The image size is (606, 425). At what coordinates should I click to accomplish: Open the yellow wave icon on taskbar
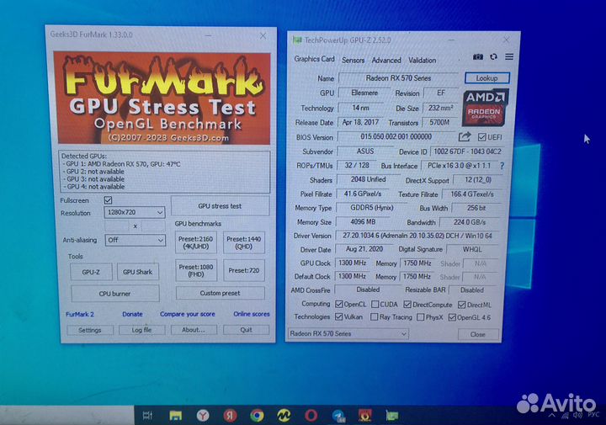coord(284,416)
